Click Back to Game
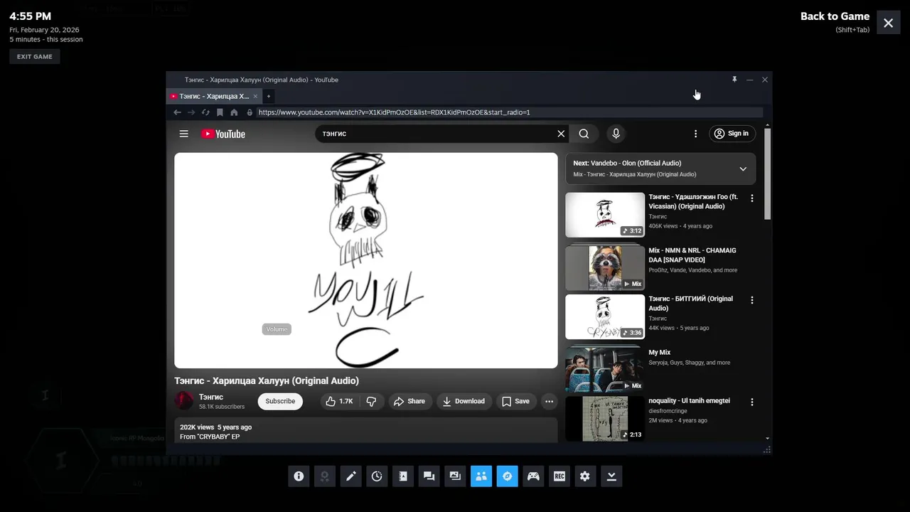The width and height of the screenshot is (910, 512). click(835, 16)
